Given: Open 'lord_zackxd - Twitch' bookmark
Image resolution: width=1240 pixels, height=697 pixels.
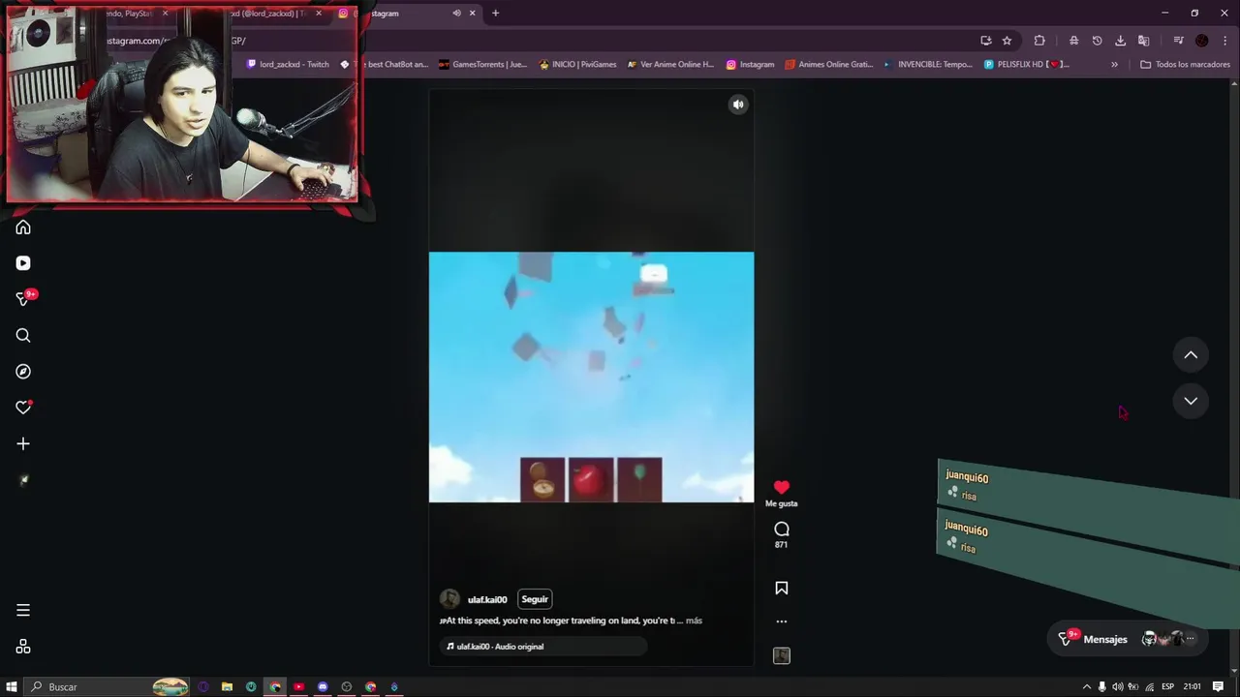Looking at the screenshot, I should click(x=288, y=65).
